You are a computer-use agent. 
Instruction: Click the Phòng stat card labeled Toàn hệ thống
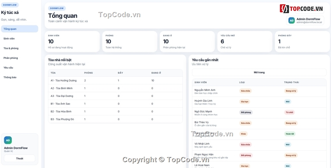tap(130, 41)
